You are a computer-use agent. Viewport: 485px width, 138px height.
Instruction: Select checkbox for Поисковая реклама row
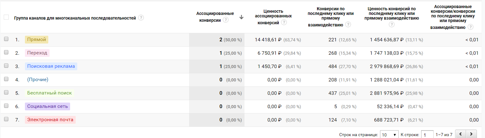[x=6, y=66]
